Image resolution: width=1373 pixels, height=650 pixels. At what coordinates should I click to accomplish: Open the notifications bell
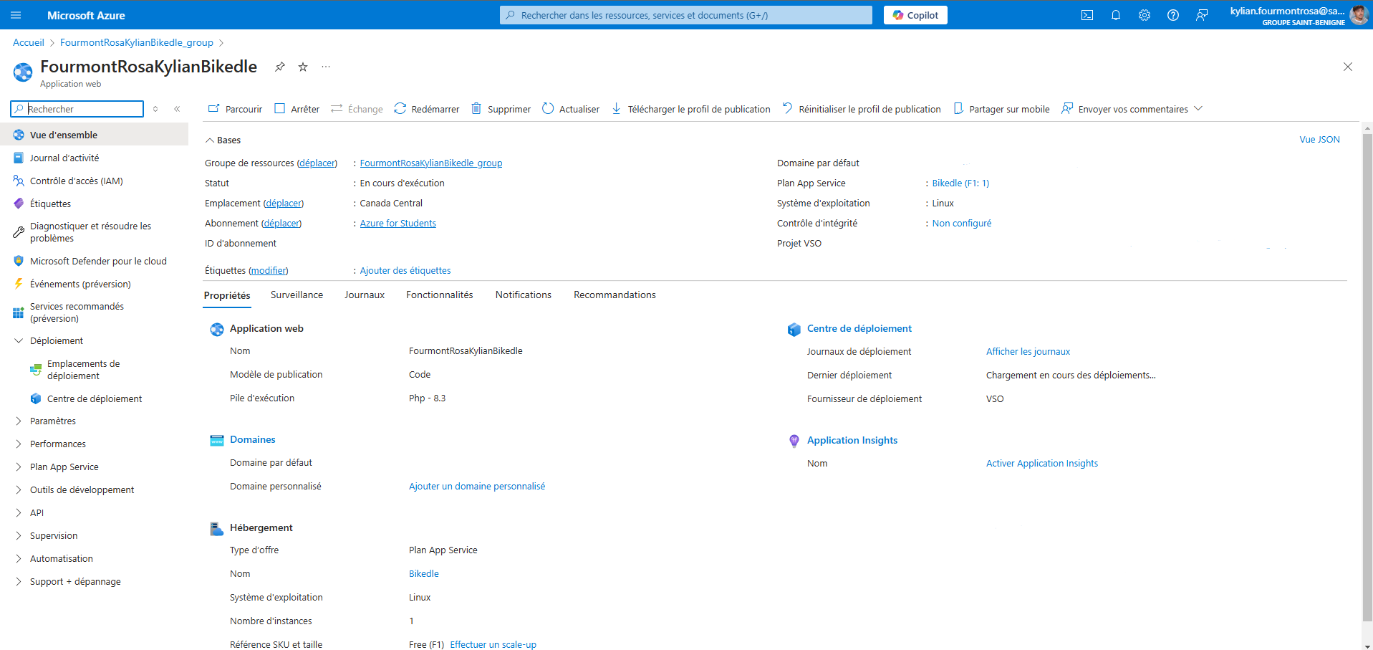point(1116,15)
